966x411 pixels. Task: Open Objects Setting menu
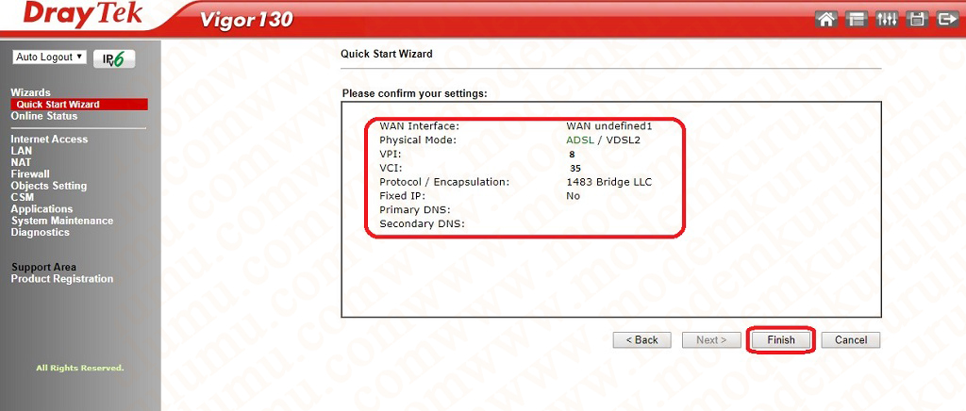pyautogui.click(x=49, y=186)
